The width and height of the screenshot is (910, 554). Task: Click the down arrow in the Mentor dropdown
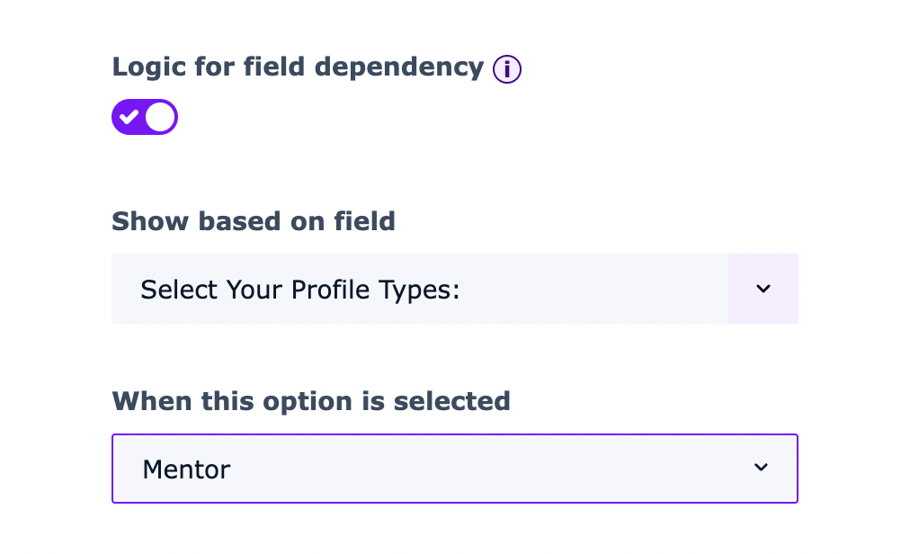click(761, 468)
